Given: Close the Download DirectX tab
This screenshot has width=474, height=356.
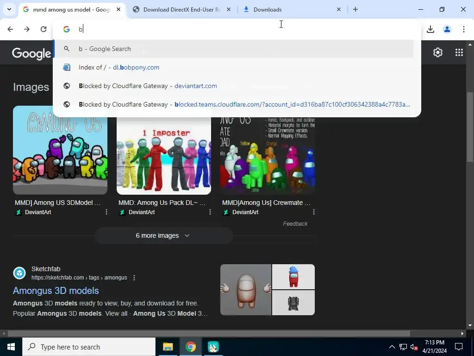Looking at the screenshot, I should coord(229,9).
